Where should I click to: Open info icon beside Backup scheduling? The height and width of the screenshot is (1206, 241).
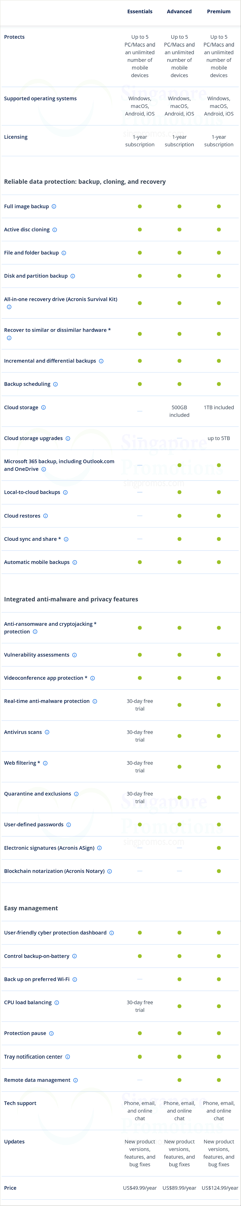tap(55, 384)
